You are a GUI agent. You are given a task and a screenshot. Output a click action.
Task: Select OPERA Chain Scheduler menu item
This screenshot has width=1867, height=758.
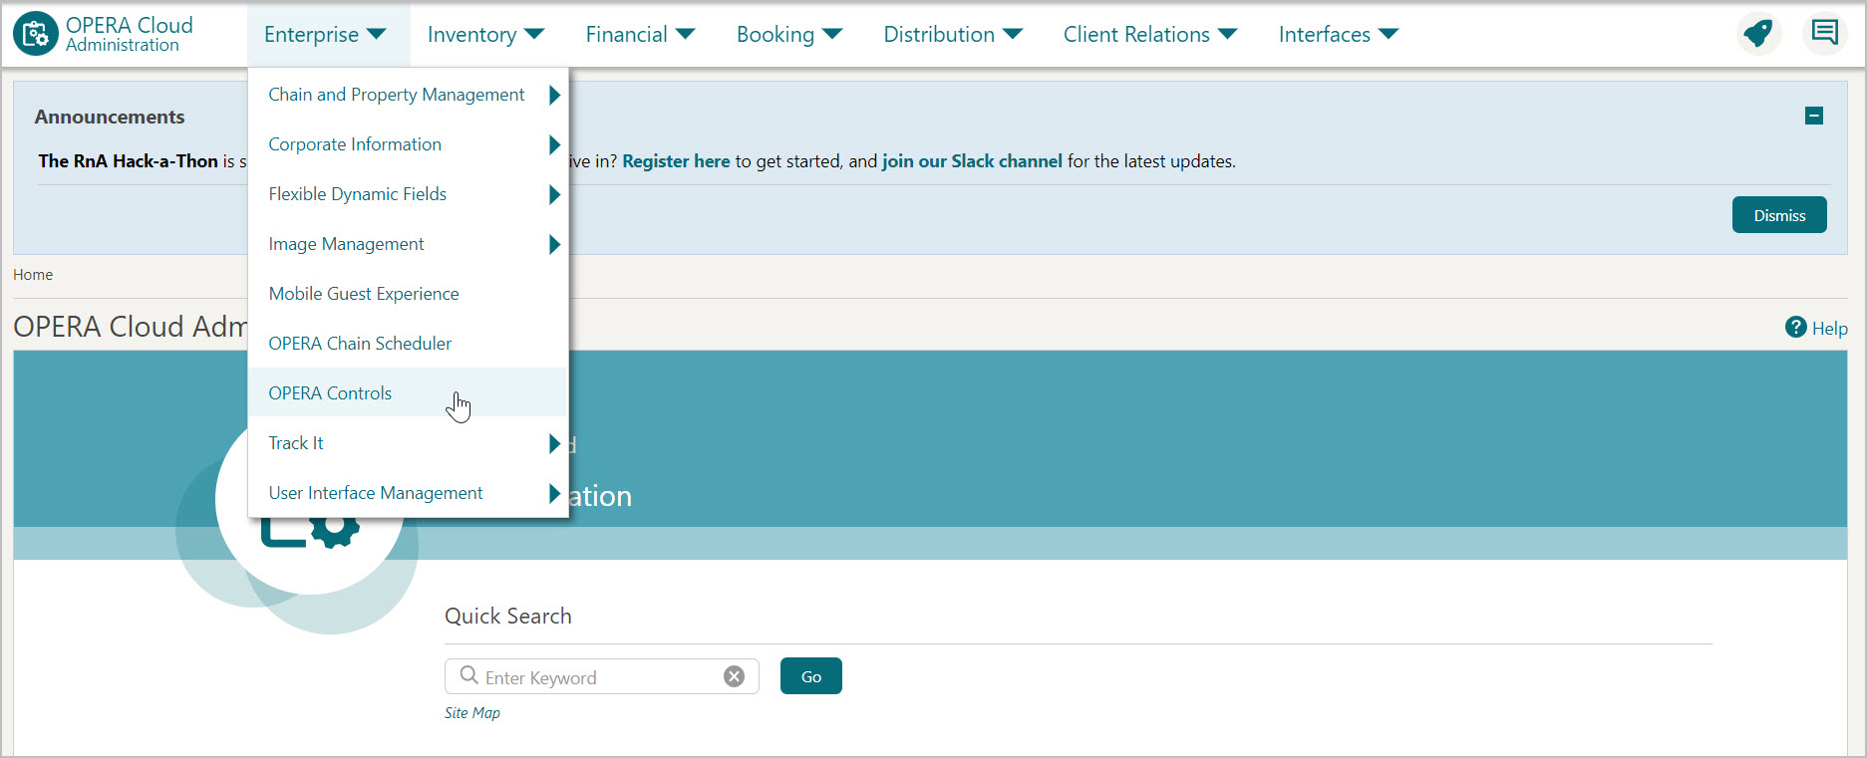tap(409, 344)
